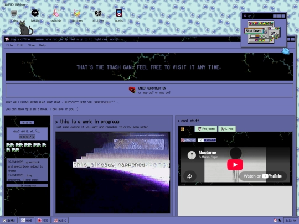Click the ???% incomplete progress bar

point(27,185)
